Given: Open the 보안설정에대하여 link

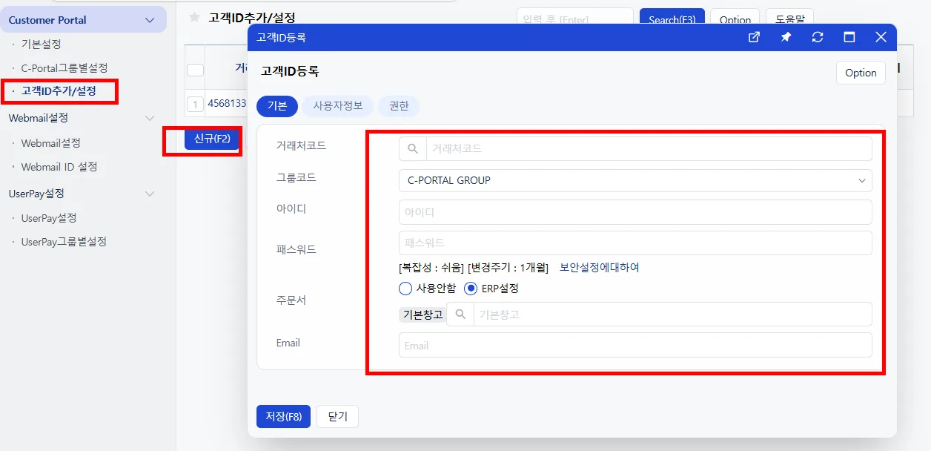Looking at the screenshot, I should (x=599, y=268).
